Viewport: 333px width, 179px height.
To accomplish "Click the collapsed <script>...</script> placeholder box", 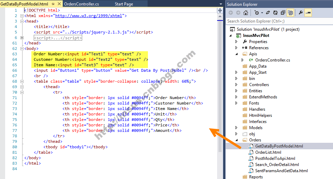I will point(58,38).
